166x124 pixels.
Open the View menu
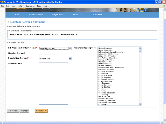(x=13, y=6)
